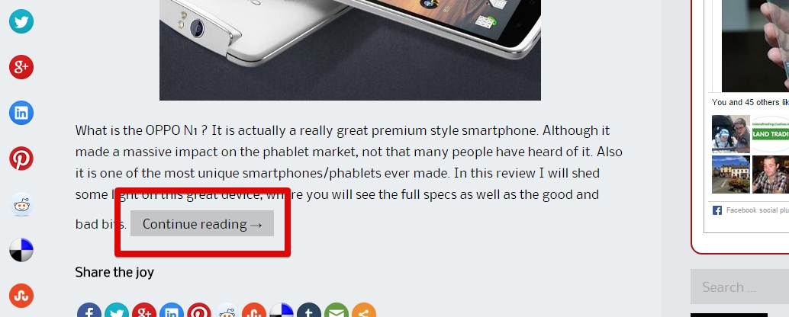Share on LinkedIn from left sidebar
The width and height of the screenshot is (789, 317).
click(x=21, y=113)
